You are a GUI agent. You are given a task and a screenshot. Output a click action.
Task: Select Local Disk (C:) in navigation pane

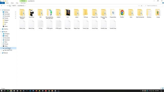click(8, 48)
